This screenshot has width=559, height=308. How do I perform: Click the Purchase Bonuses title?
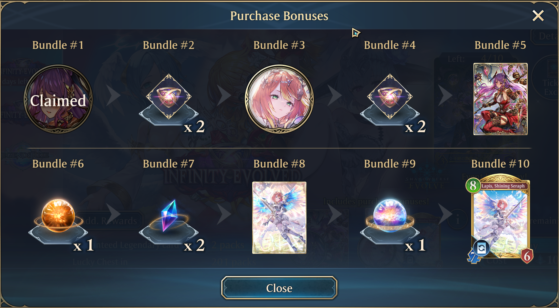tap(279, 16)
